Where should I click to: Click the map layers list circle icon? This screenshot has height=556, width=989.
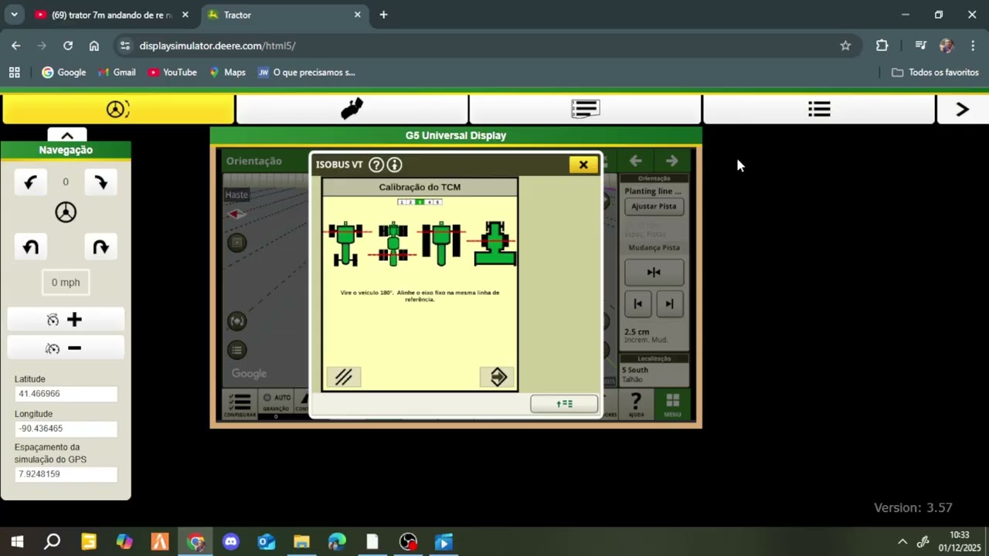point(237,350)
